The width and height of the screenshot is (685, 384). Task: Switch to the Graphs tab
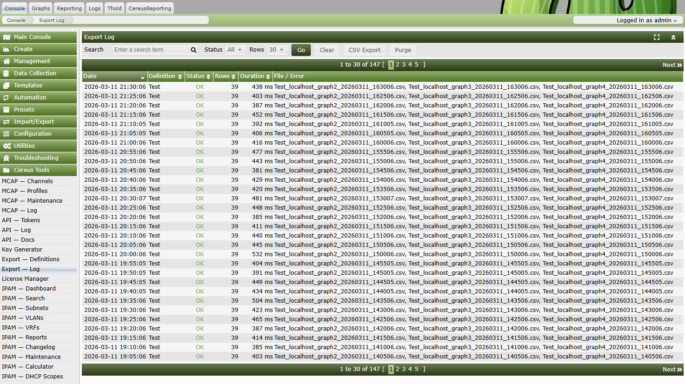pos(40,8)
